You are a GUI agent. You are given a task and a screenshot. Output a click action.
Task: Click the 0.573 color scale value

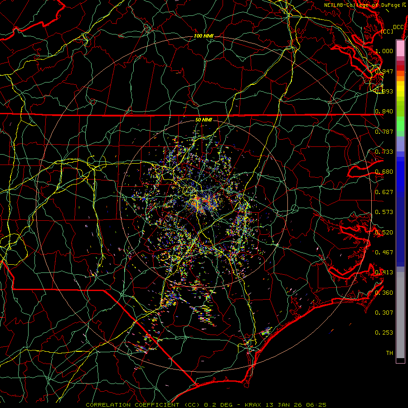click(384, 212)
